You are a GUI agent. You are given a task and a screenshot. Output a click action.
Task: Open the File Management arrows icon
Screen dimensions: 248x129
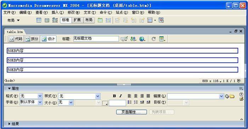(133, 39)
